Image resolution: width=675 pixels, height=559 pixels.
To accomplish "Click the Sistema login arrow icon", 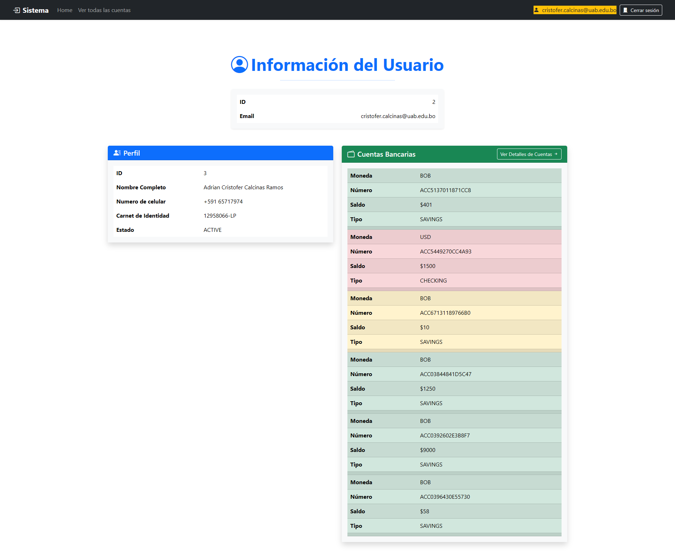I will pos(17,10).
